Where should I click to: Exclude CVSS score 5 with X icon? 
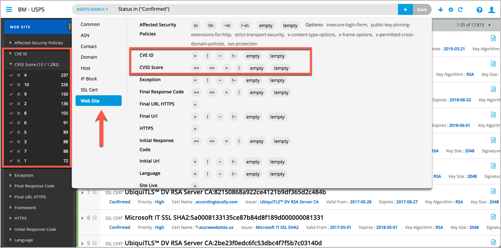(x=18, y=132)
